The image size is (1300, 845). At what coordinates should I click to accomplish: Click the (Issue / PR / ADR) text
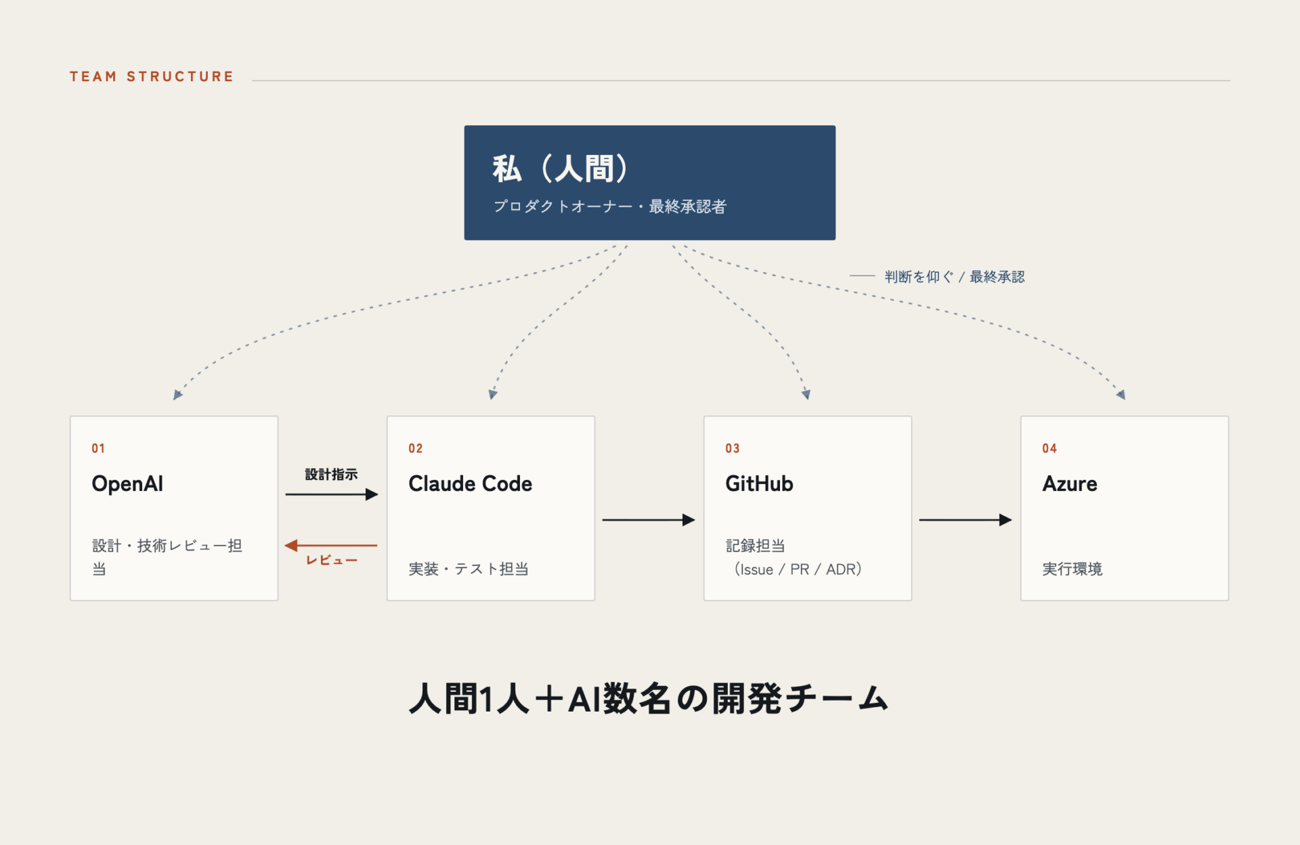click(798, 569)
